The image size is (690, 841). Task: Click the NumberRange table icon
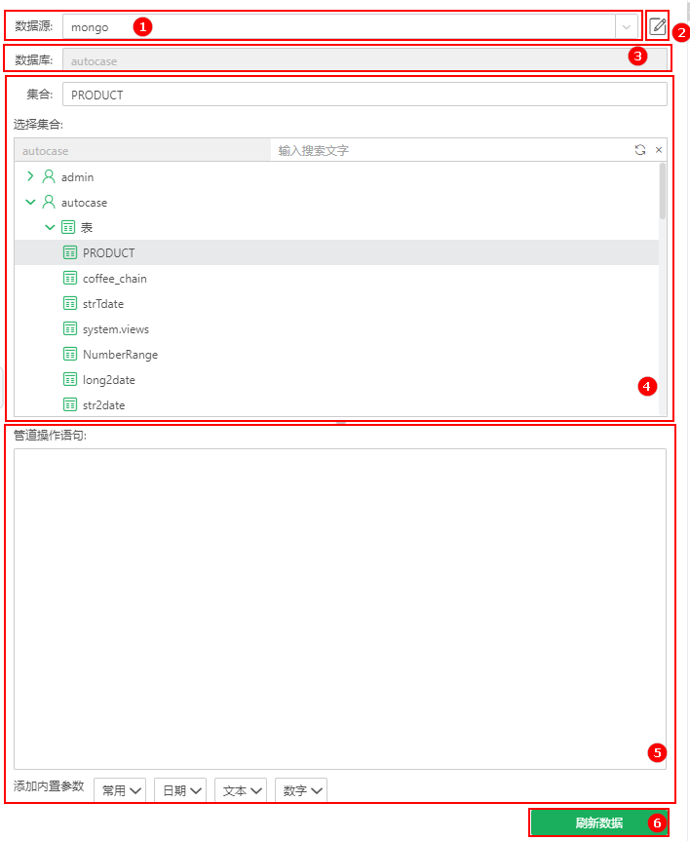tap(70, 354)
